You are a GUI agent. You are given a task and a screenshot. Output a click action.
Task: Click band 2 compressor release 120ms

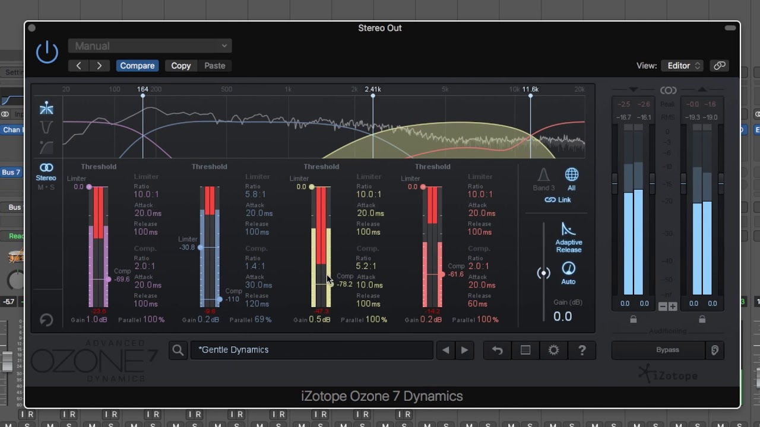click(257, 304)
